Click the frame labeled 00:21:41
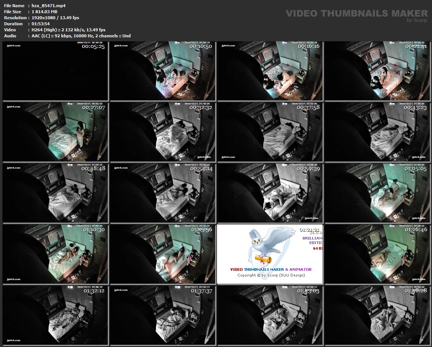Viewport: 432px width, 347px height. (x=377, y=71)
